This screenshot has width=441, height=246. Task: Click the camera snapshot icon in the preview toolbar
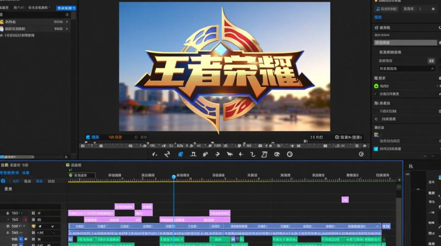(277, 154)
